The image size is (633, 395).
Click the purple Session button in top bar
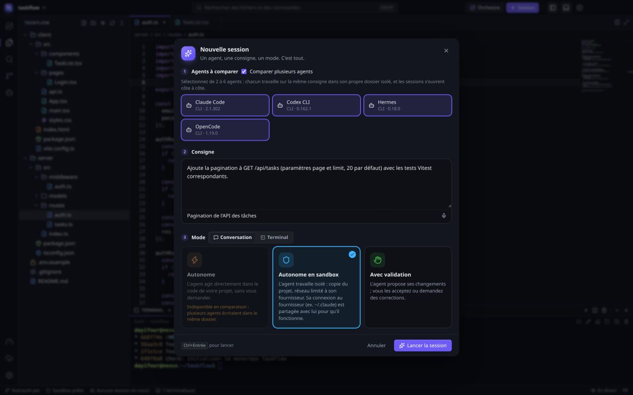[522, 8]
